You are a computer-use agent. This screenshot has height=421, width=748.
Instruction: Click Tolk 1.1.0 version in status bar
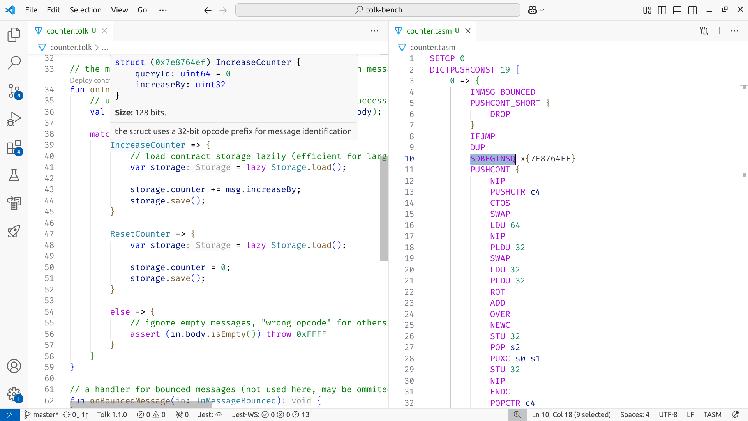point(112,415)
